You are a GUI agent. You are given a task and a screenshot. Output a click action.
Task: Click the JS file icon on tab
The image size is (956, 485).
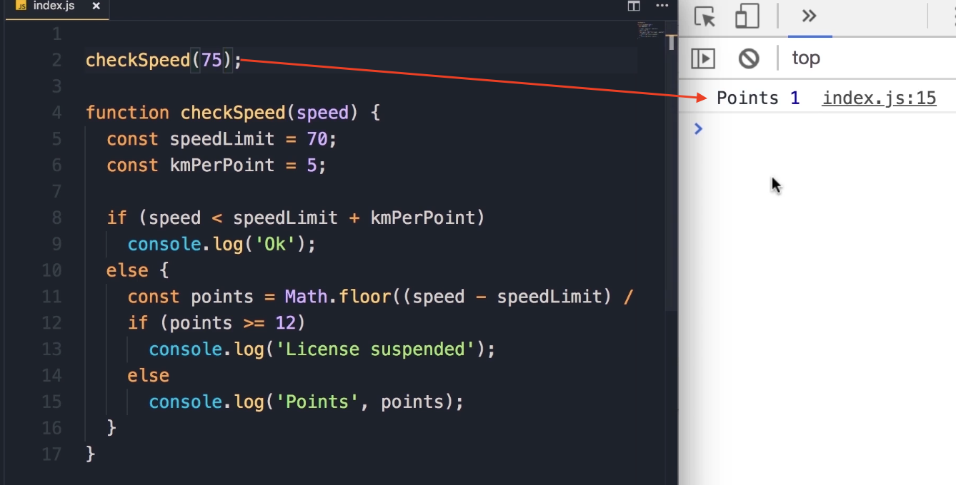click(21, 6)
